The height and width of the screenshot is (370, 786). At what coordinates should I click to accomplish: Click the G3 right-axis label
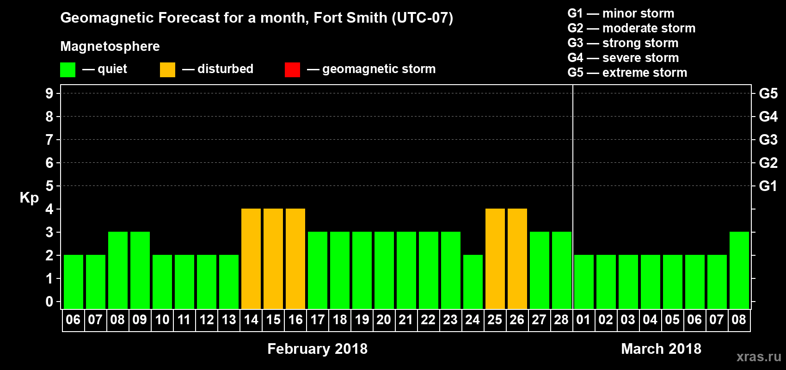pos(768,140)
